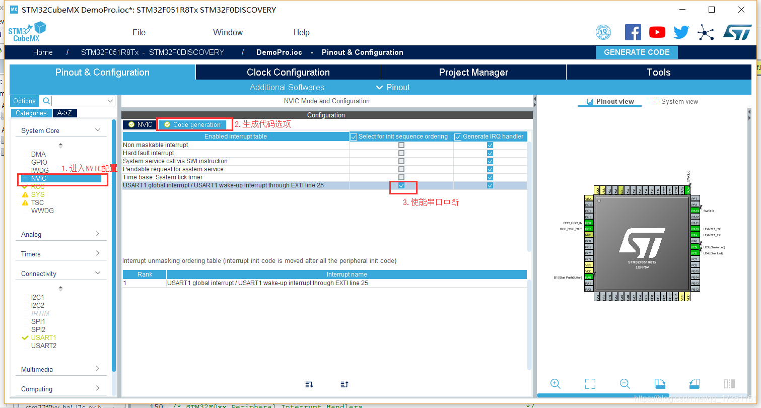Select the NVIC configuration tab
The height and width of the screenshot is (408, 761).
coord(141,124)
